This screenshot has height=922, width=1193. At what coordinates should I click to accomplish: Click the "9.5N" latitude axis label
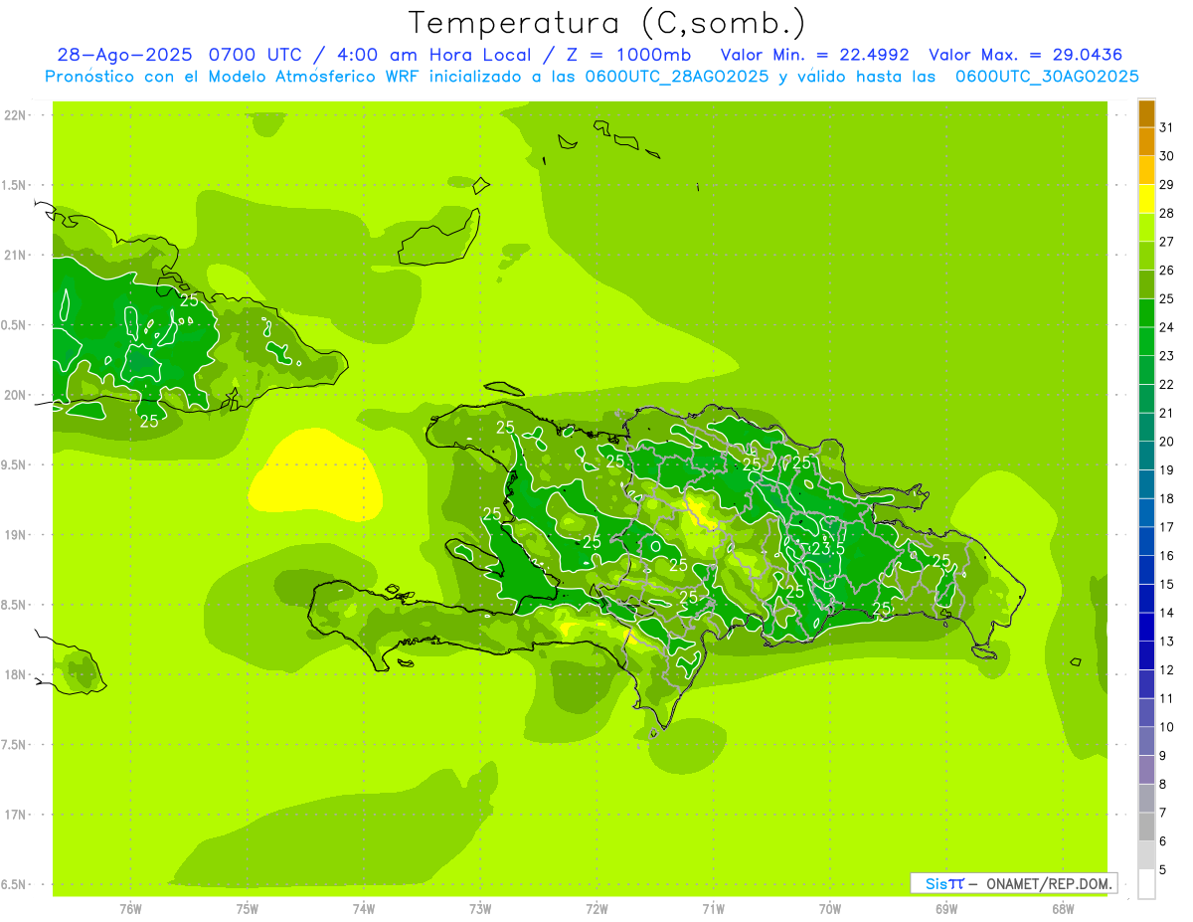14,464
